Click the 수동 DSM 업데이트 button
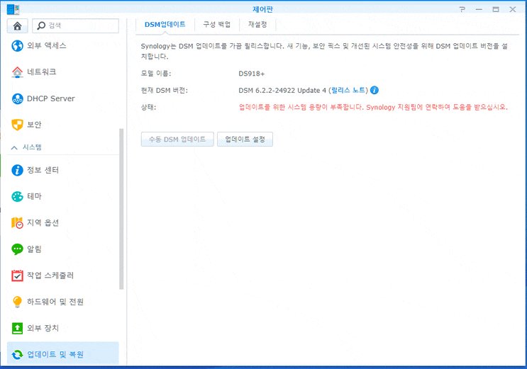 click(x=177, y=139)
